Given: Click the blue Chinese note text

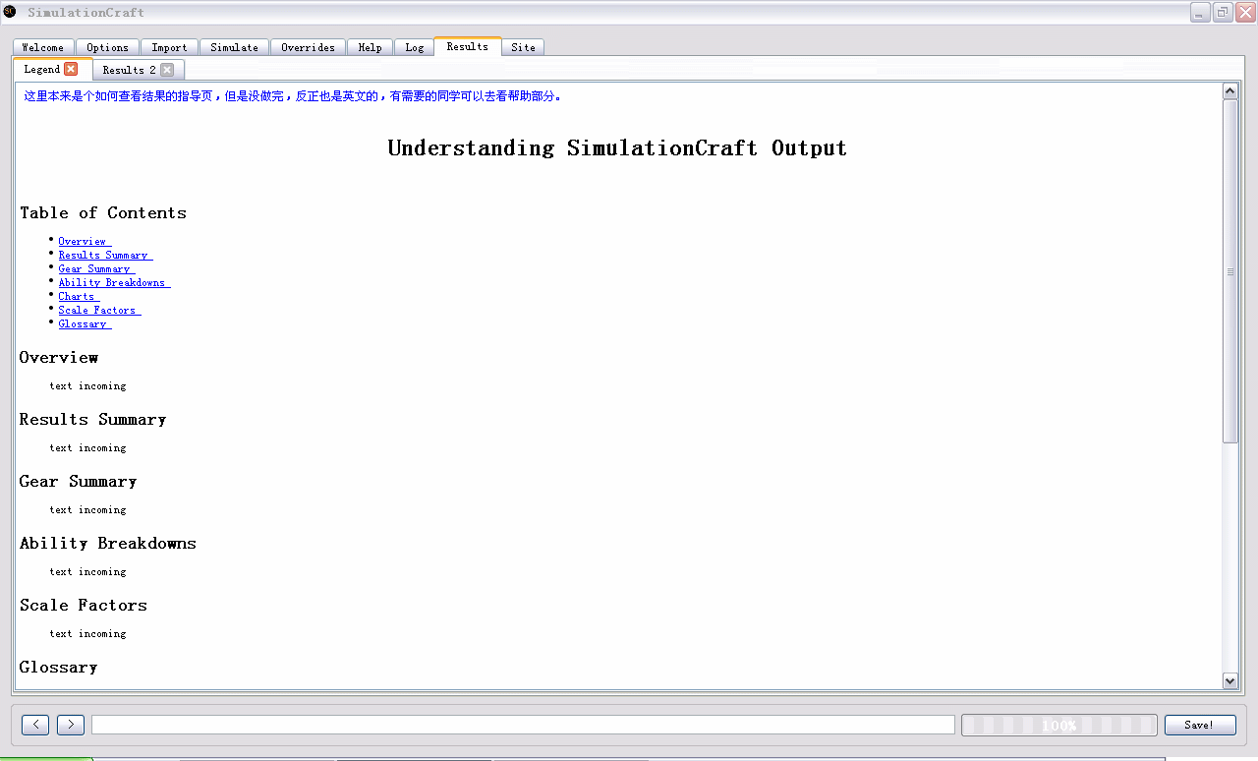Looking at the screenshot, I should 293,96.
